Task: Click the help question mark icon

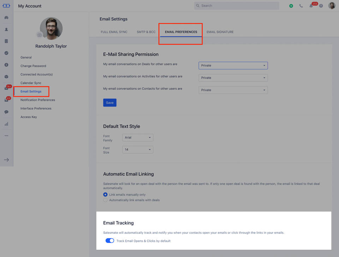Action: click(x=321, y=6)
